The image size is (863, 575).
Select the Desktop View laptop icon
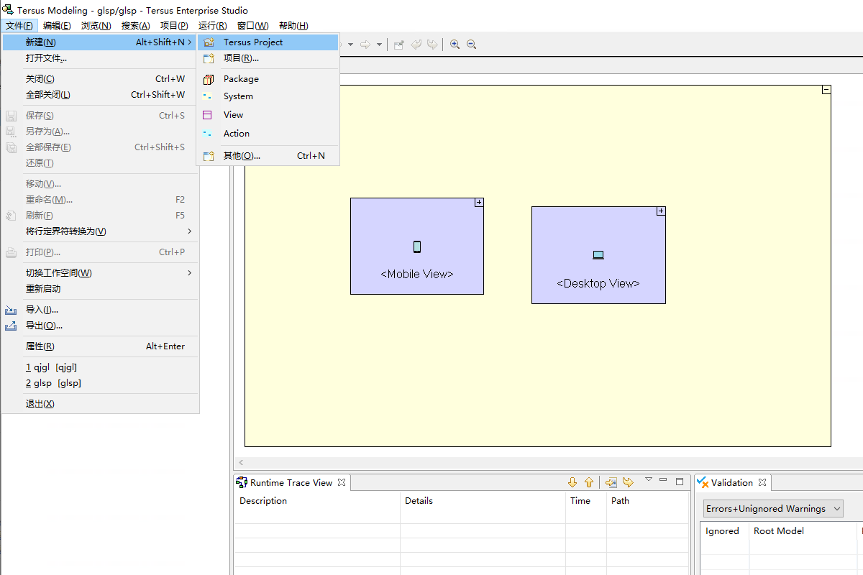click(598, 254)
